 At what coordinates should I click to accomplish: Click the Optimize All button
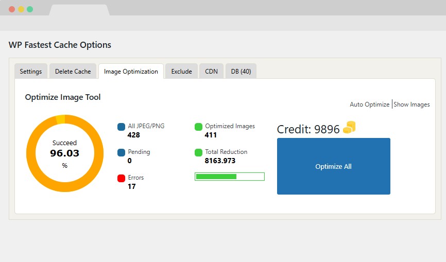(x=334, y=166)
